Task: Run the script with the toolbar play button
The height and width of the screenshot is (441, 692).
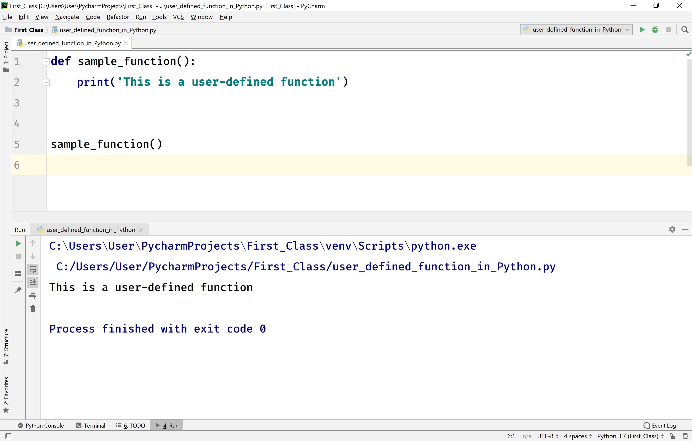Action: (x=642, y=30)
